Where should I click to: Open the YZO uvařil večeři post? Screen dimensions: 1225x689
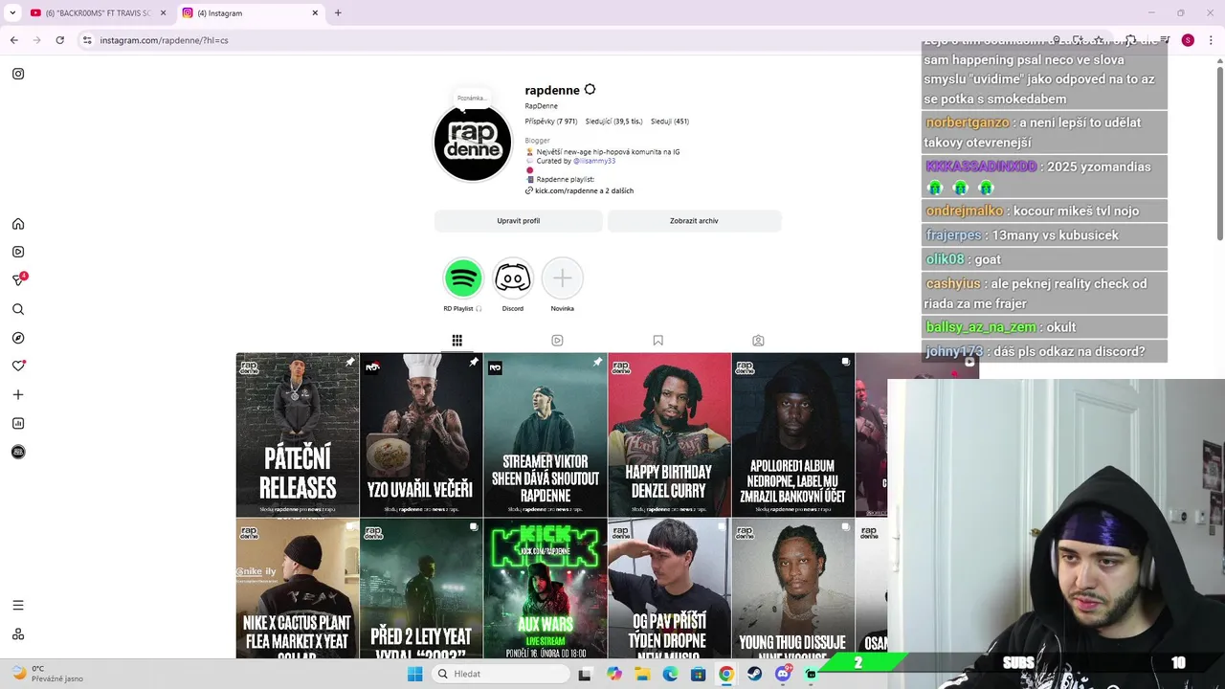[421, 435]
